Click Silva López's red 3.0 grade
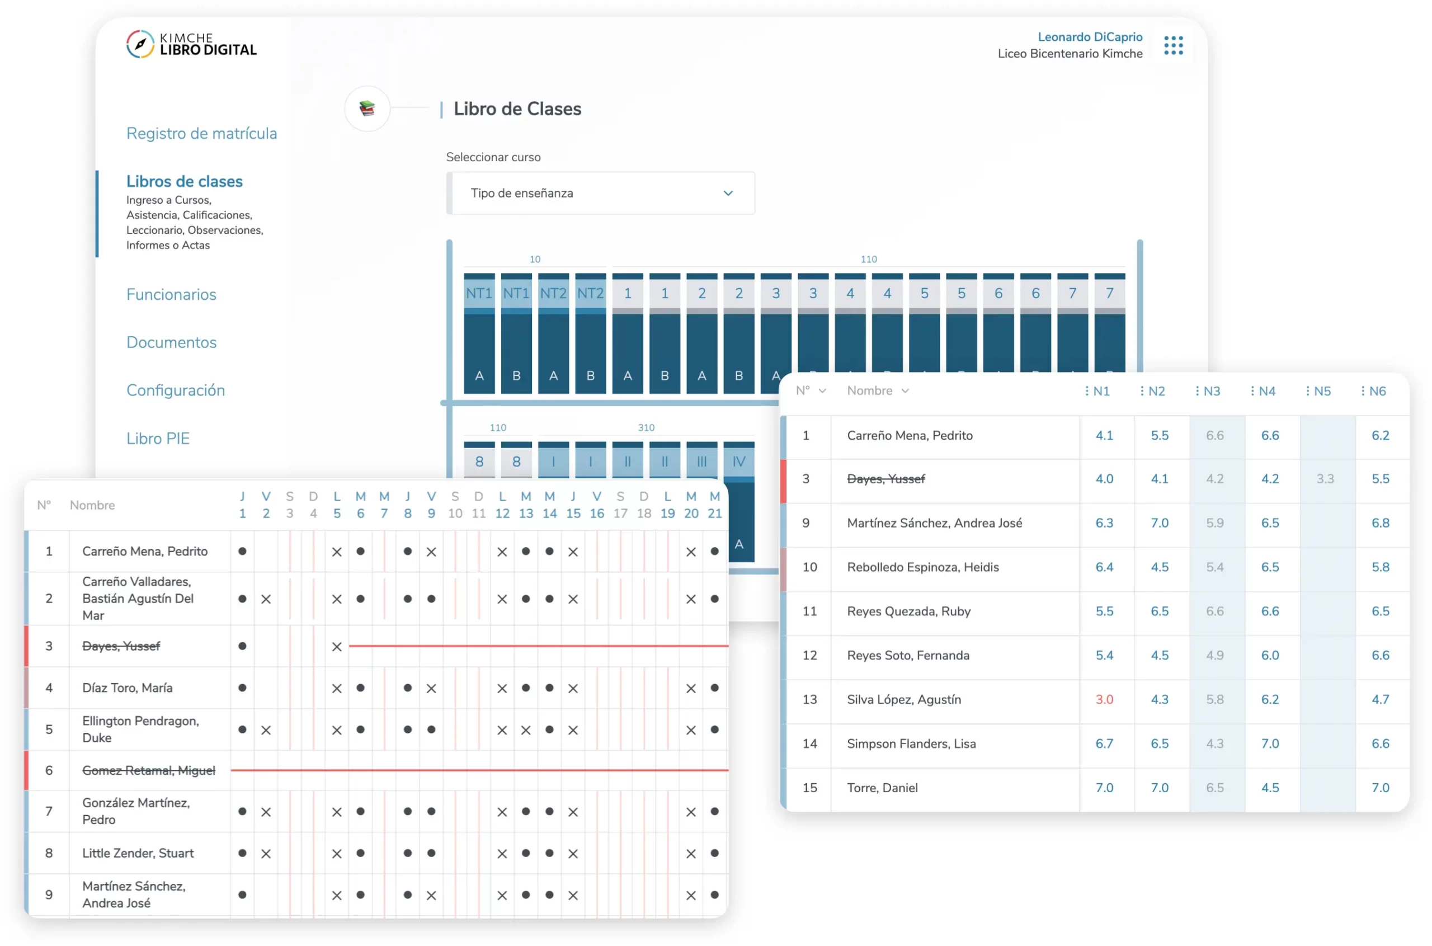The width and height of the screenshot is (1432, 946). point(1104,700)
